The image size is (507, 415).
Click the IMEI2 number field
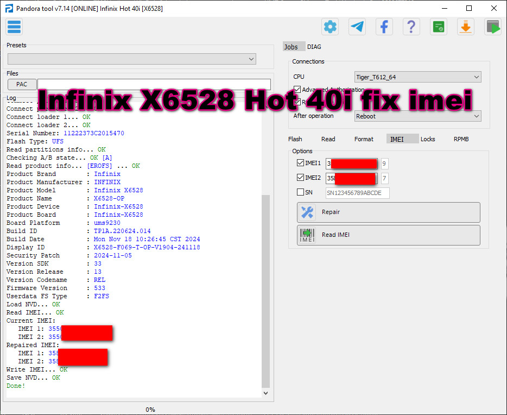(352, 178)
